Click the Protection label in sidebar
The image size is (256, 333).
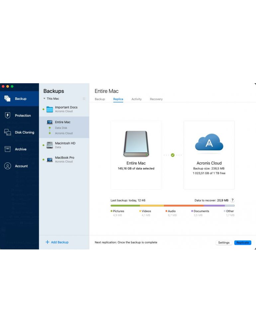tap(23, 116)
